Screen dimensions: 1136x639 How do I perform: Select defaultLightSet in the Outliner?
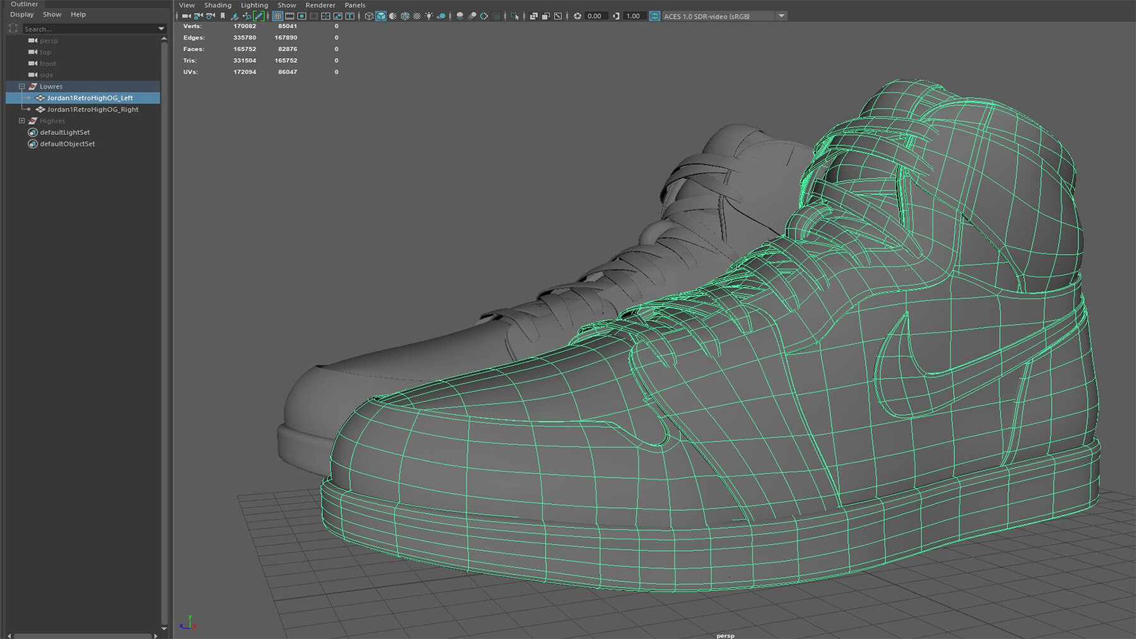pyautogui.click(x=65, y=132)
